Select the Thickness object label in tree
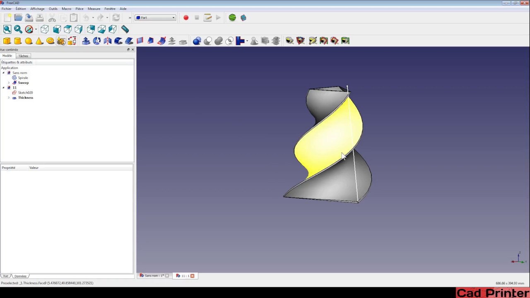530x298 pixels. 26,98
